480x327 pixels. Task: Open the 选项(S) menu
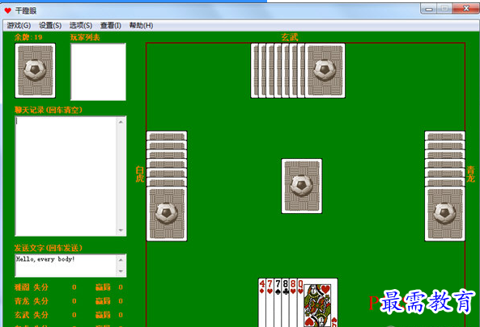pyautogui.click(x=81, y=25)
